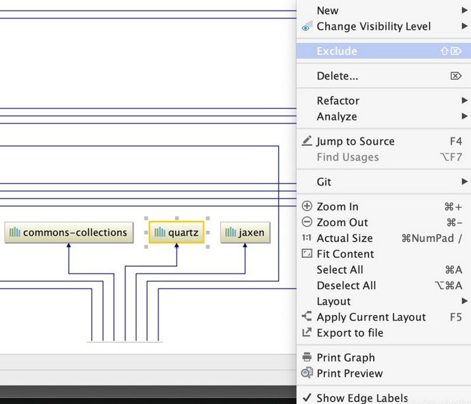Click the Jump to Source pencil icon

pyautogui.click(x=307, y=141)
